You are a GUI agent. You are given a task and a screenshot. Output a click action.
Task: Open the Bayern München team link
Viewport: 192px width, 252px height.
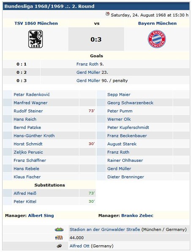click(157, 23)
